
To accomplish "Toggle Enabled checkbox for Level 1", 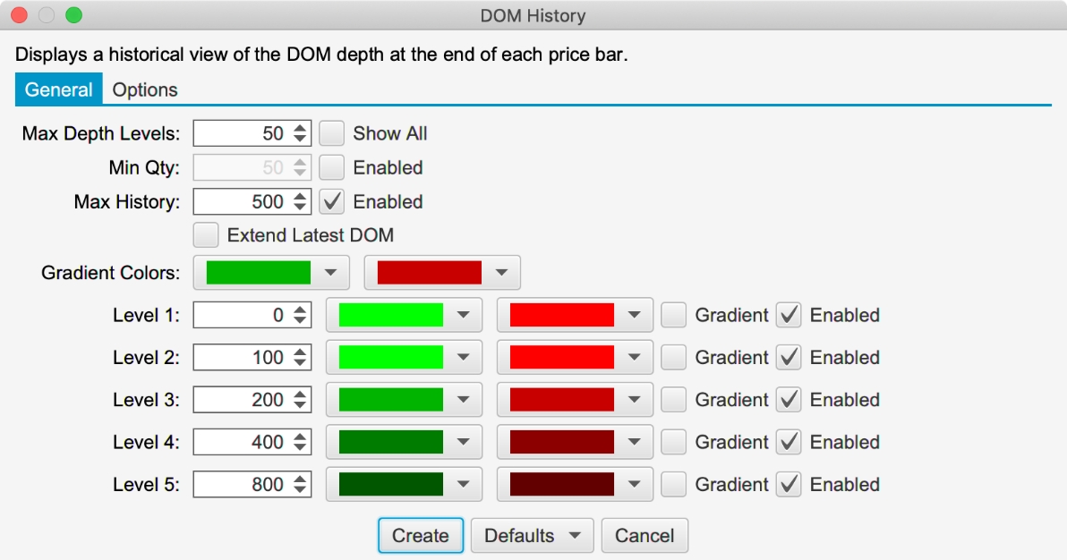I will pyautogui.click(x=789, y=315).
